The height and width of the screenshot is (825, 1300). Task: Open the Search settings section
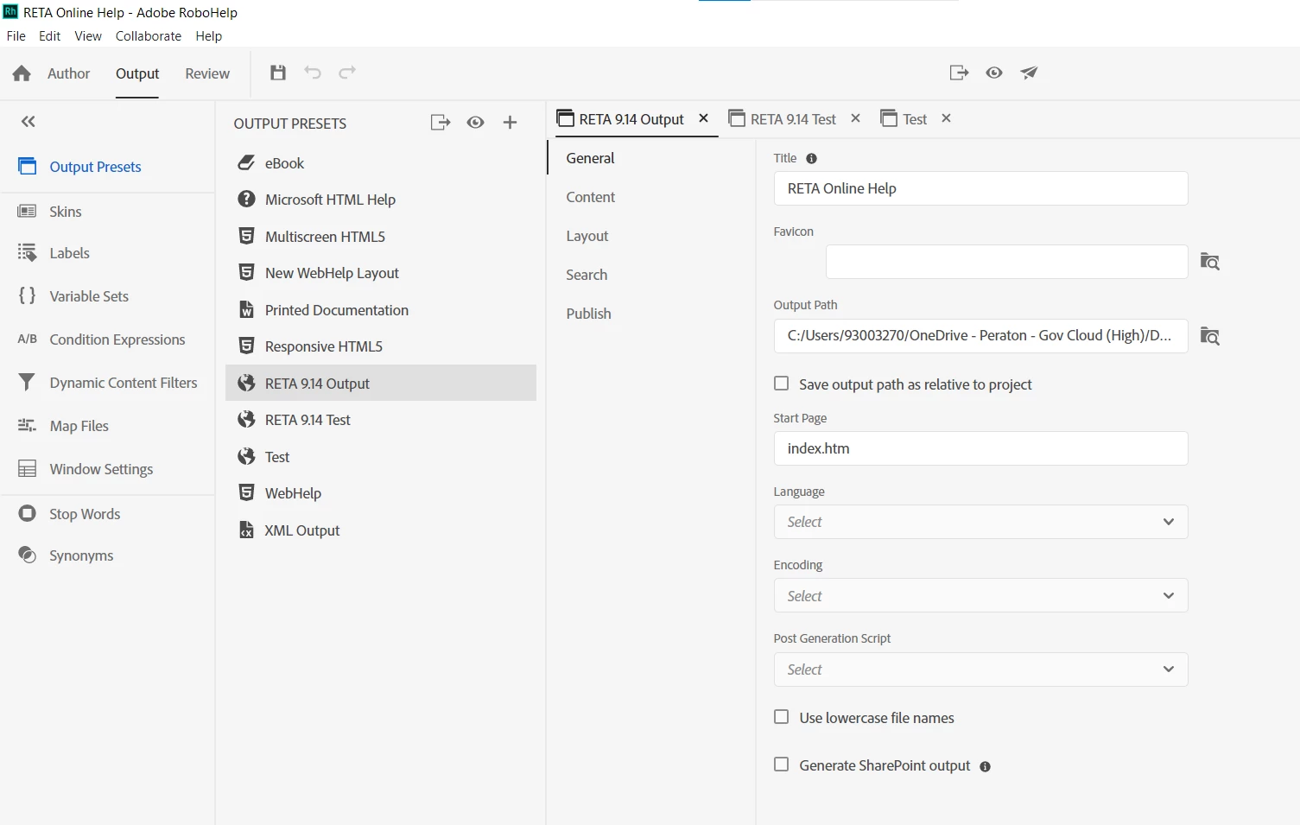[587, 275]
